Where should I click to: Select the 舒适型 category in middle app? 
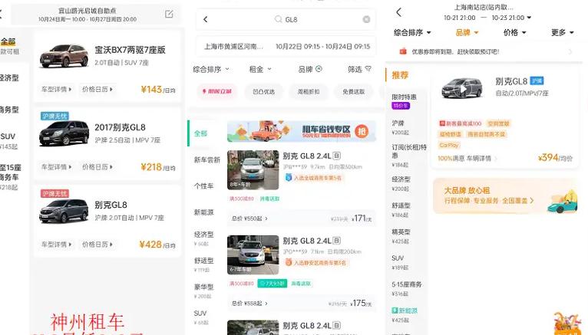pyautogui.click(x=203, y=264)
